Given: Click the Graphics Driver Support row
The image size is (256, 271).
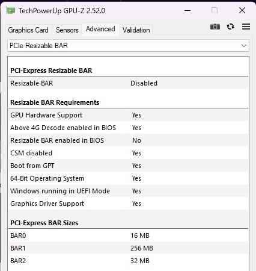Looking at the screenshot, I should click(128, 204).
